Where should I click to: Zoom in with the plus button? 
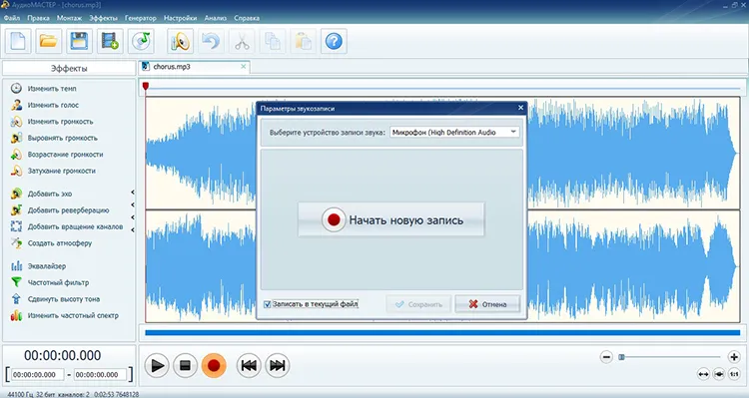(734, 357)
